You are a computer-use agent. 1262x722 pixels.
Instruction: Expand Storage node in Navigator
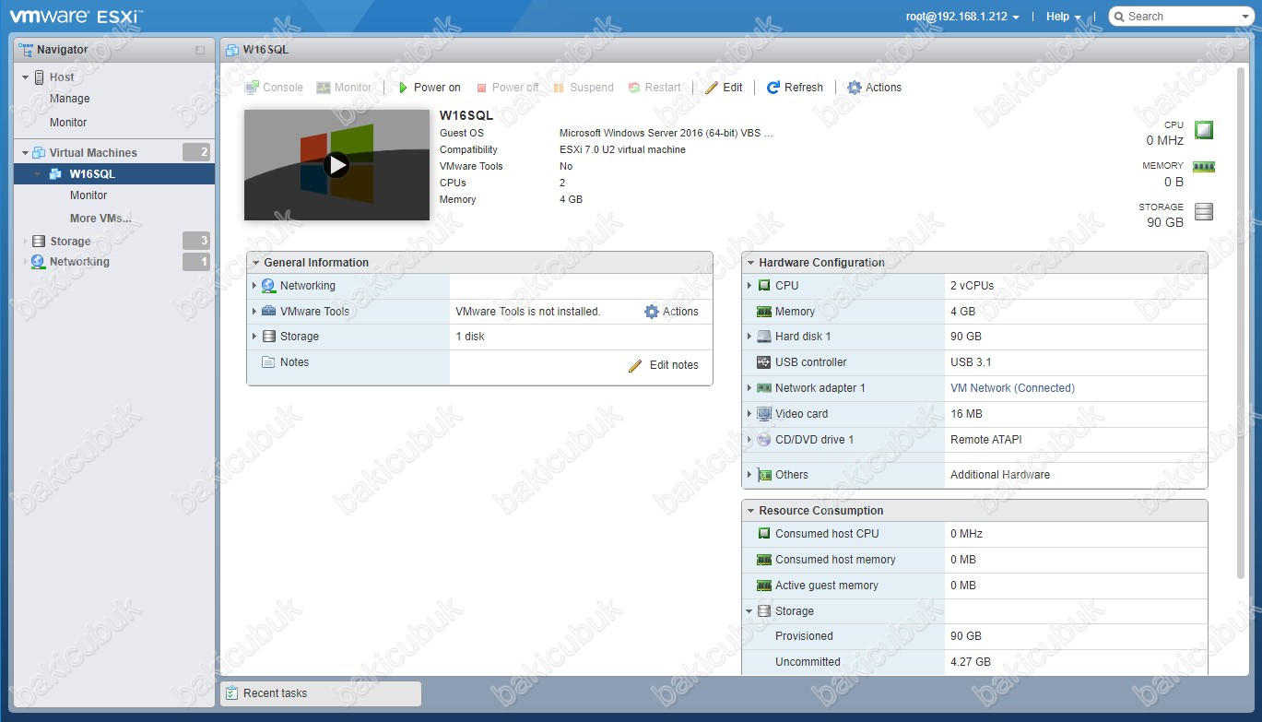click(26, 242)
